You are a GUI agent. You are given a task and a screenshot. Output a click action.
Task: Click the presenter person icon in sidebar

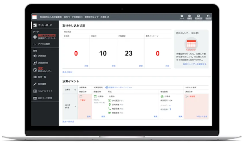pos(35,63)
